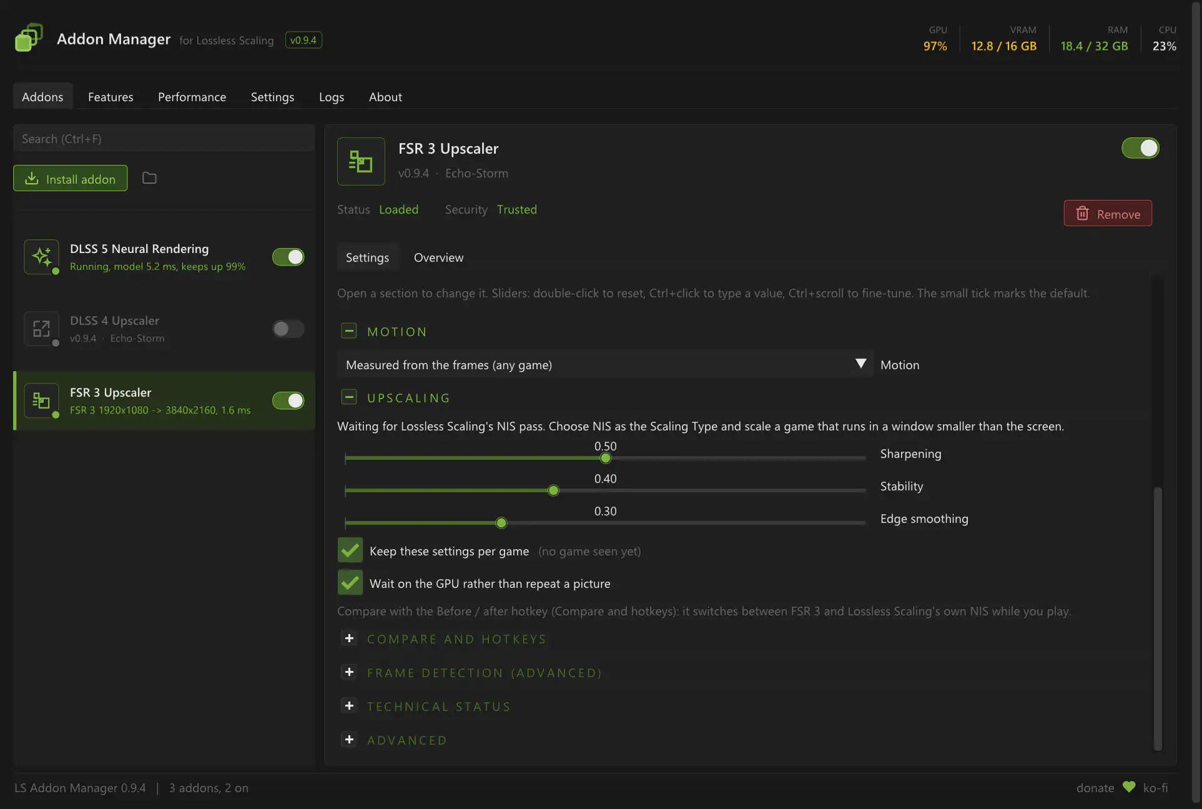Image resolution: width=1202 pixels, height=809 pixels.
Task: Select the DLSS 5 Neural Rendering addon name
Action: (x=139, y=249)
